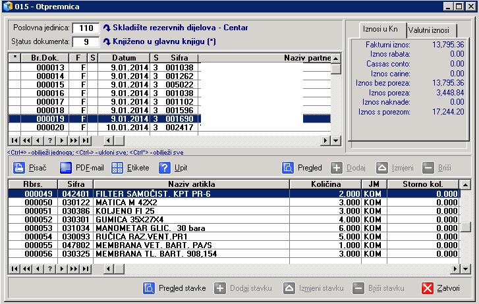The height and width of the screenshot is (304, 479).
Task: Click the items list vertical scrollbar thumb
Action: (x=466, y=227)
